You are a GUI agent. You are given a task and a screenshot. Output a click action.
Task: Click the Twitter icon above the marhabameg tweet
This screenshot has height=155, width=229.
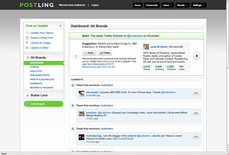coord(73,129)
